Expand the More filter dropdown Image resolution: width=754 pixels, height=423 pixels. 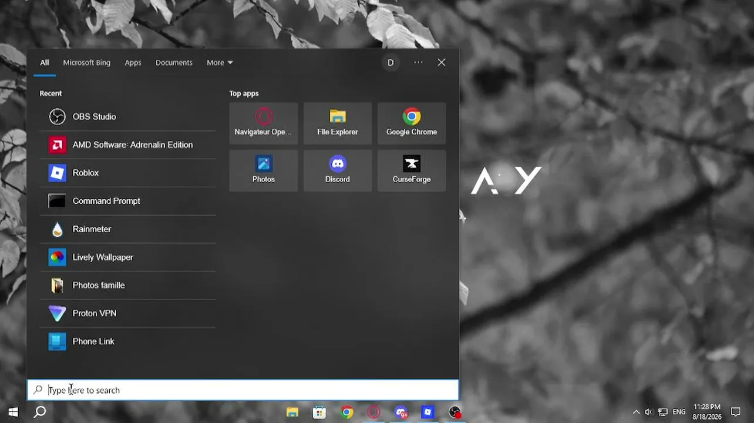click(x=220, y=63)
